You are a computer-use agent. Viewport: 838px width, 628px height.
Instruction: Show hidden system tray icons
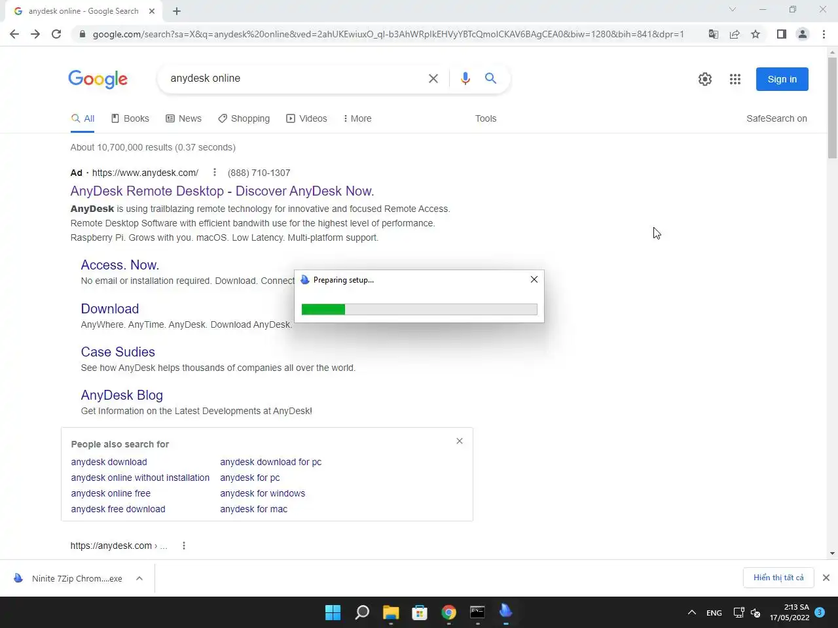click(691, 613)
